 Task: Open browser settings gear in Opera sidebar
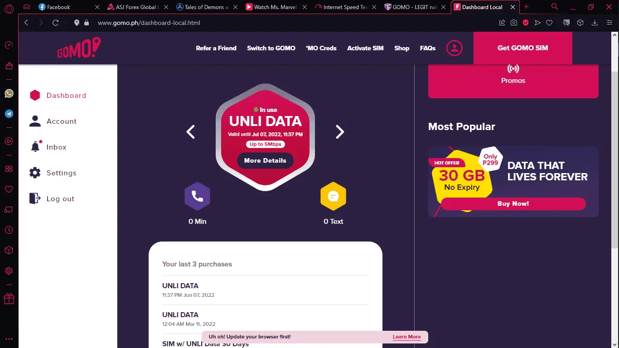(x=9, y=271)
